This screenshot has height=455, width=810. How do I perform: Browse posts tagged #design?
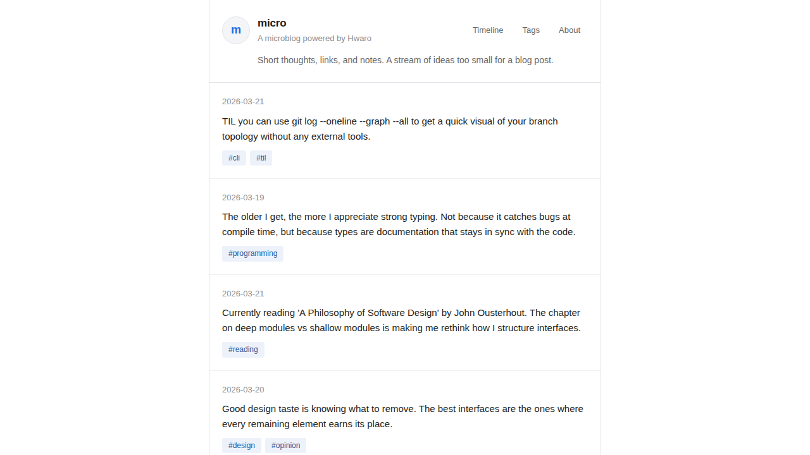242,446
